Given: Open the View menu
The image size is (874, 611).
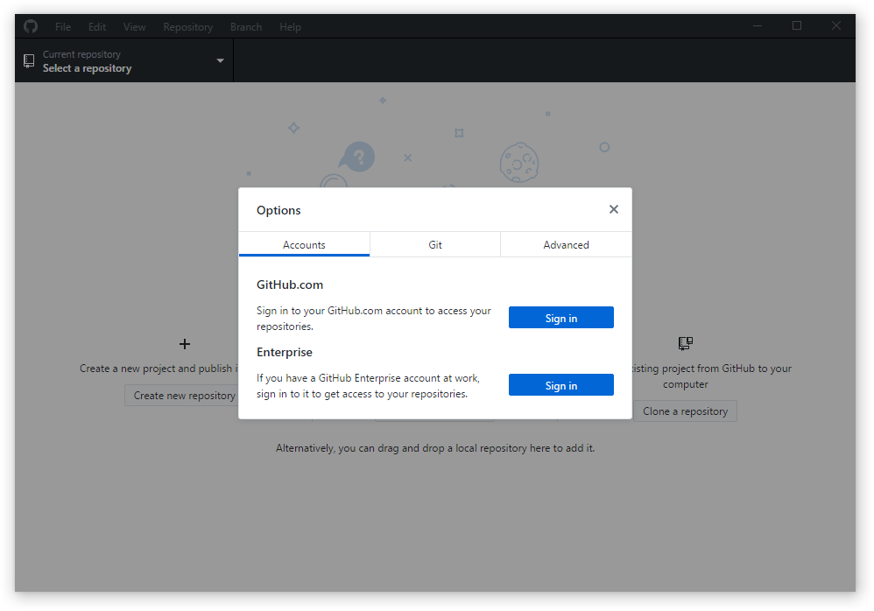Looking at the screenshot, I should [134, 27].
